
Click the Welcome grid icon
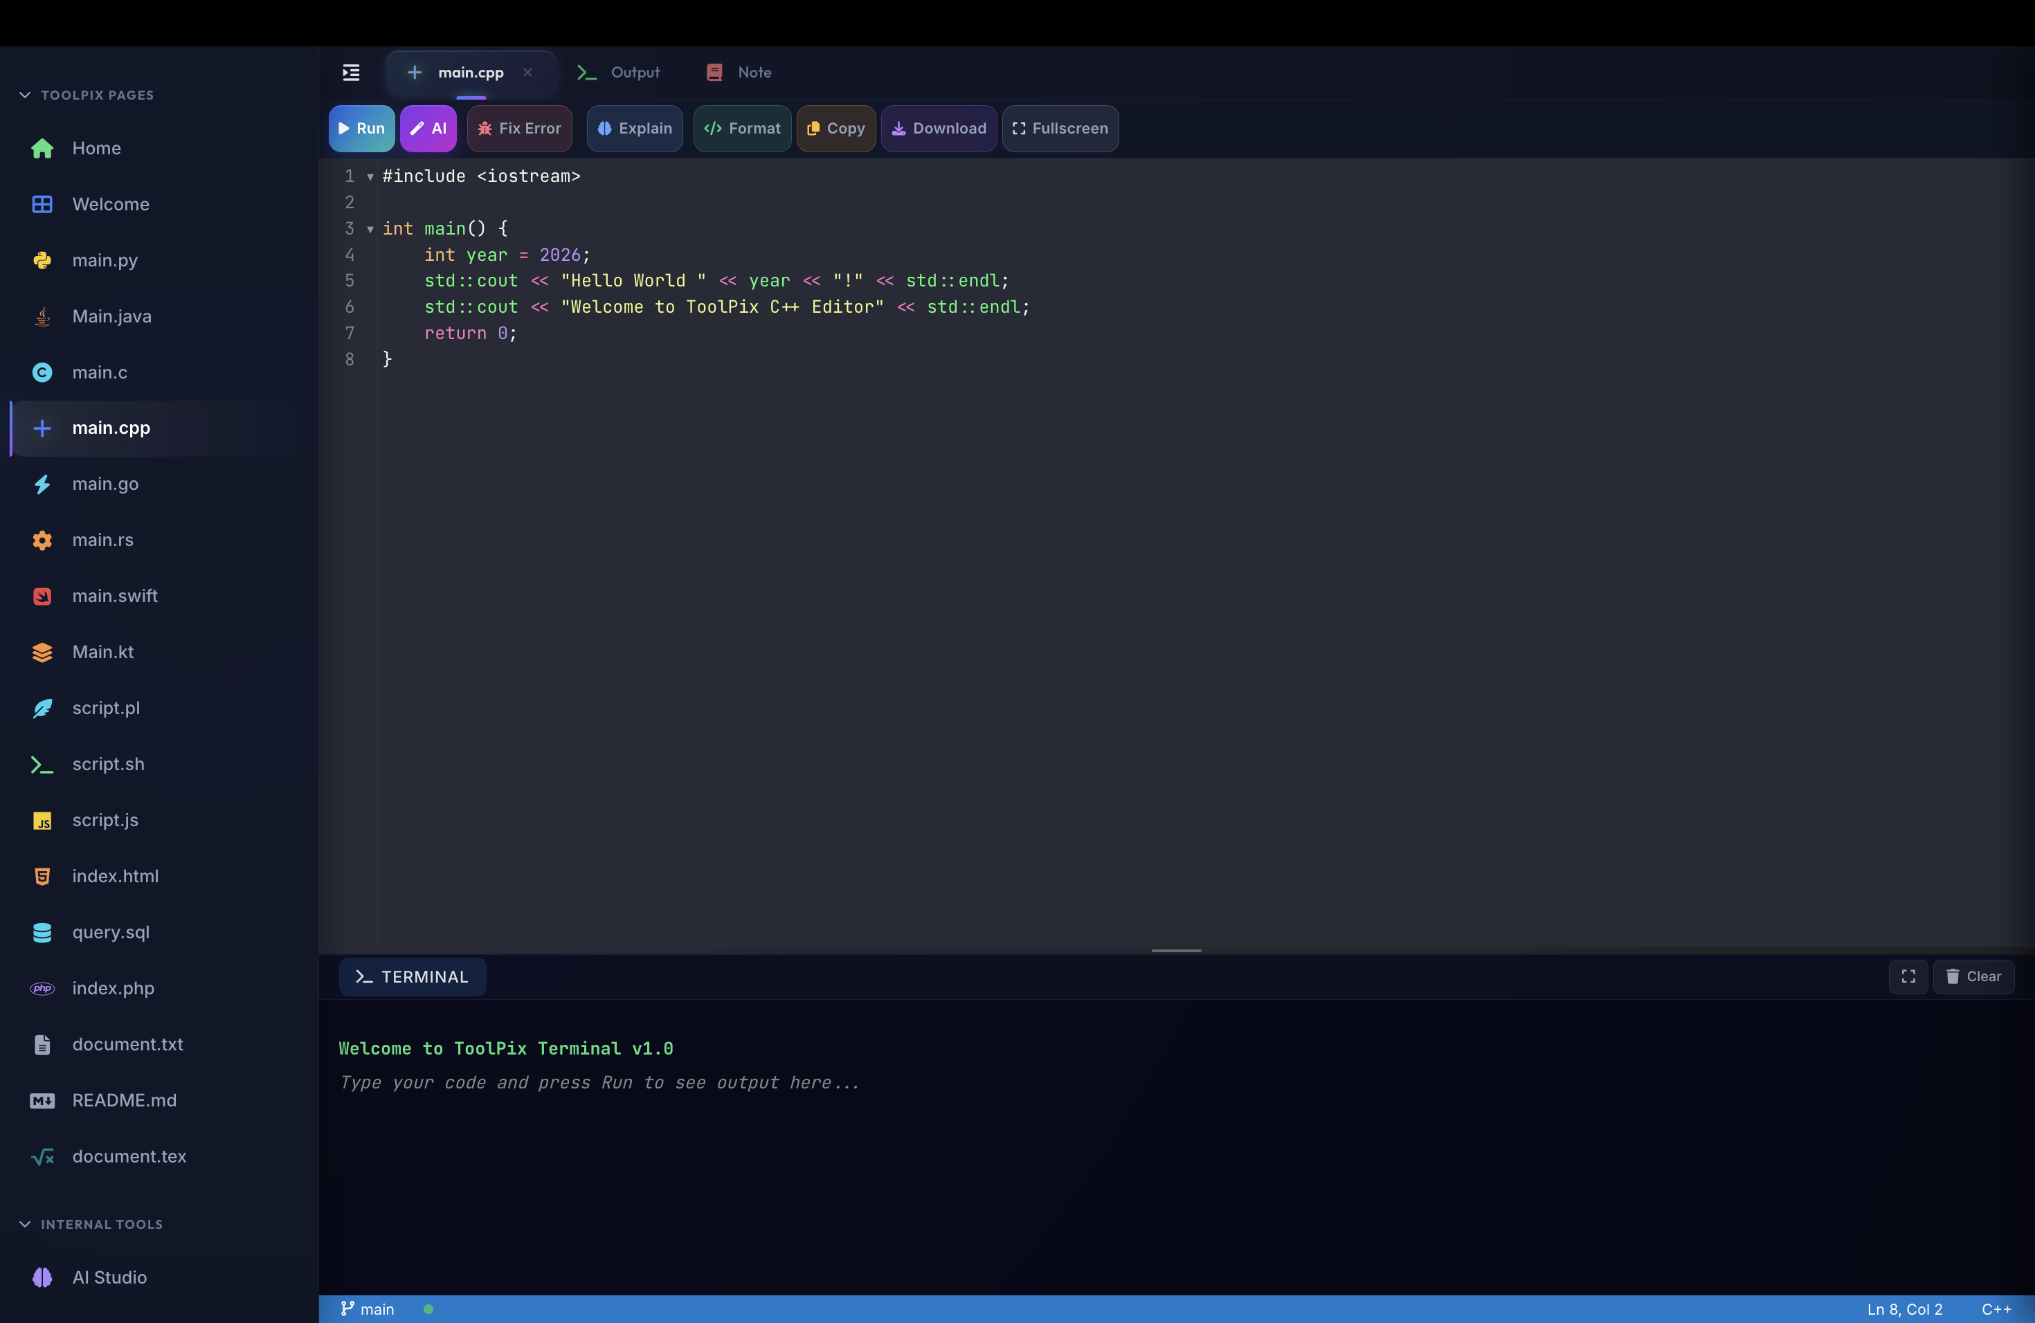tap(42, 204)
